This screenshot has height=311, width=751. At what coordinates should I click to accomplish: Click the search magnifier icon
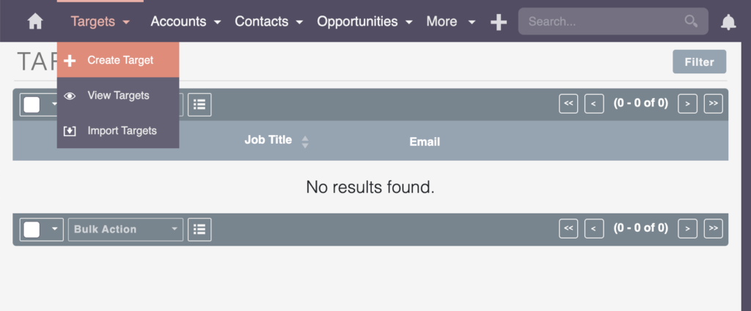(x=691, y=21)
